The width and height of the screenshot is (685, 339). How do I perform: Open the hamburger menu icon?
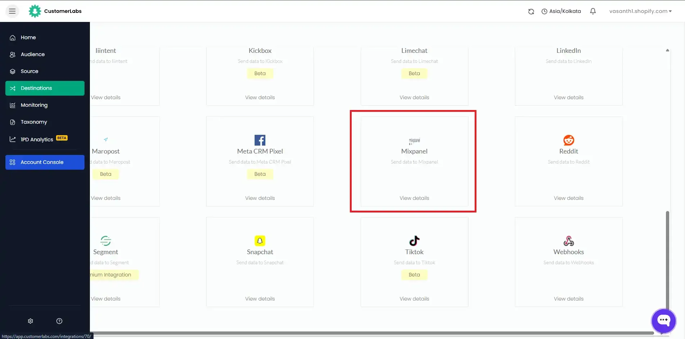coord(12,11)
